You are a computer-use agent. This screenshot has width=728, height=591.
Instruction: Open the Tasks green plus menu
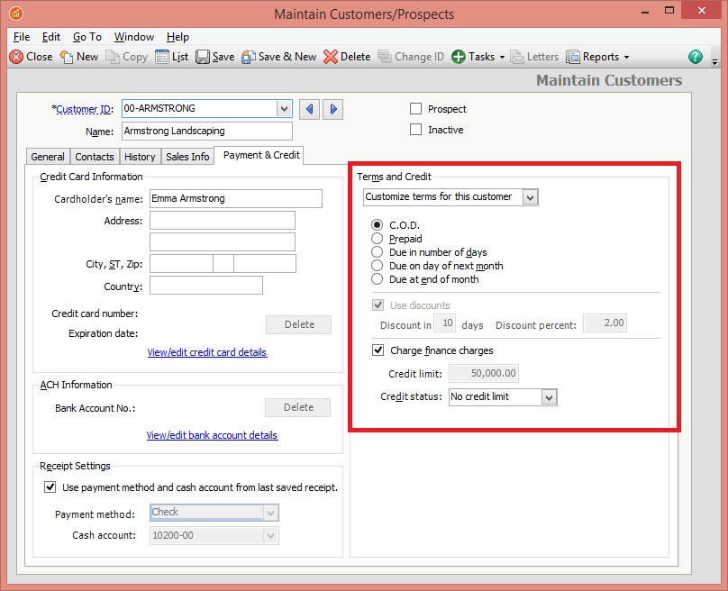pos(459,57)
